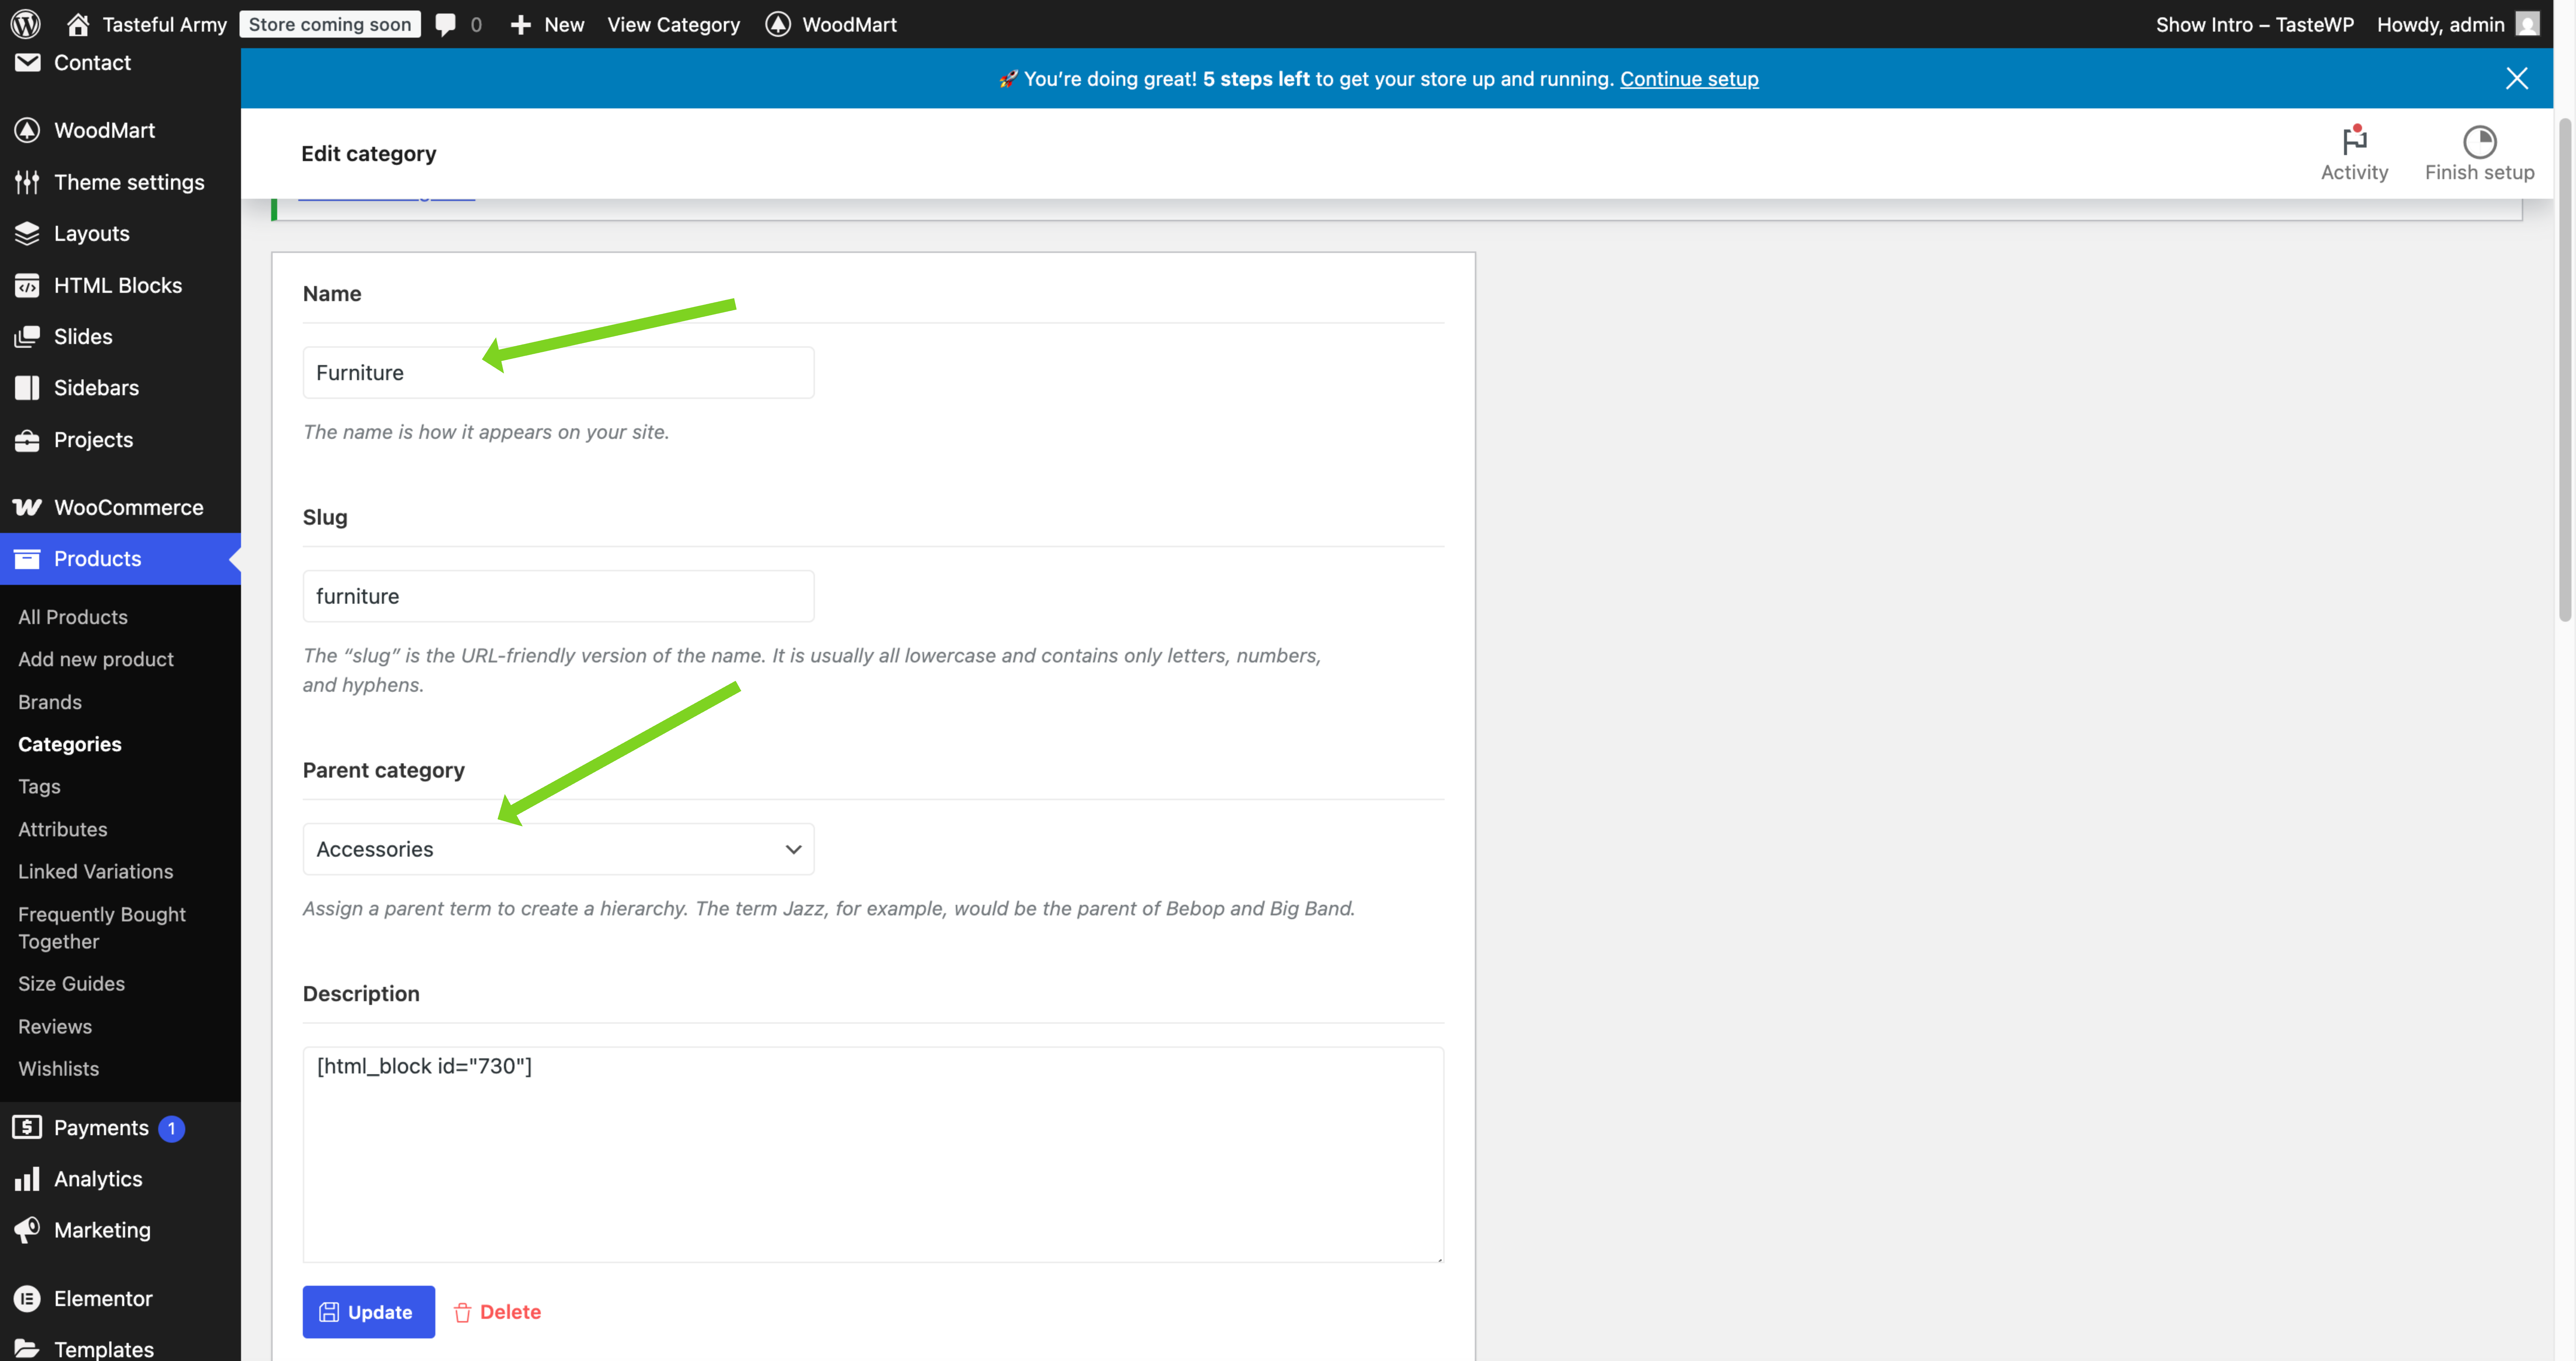Open the Reviews submenu
Viewport: 2576px width, 1361px height.
55,1026
